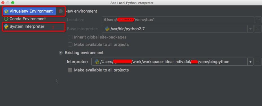Select the Existing environment radio button
262x106 pixels.
point(61,53)
